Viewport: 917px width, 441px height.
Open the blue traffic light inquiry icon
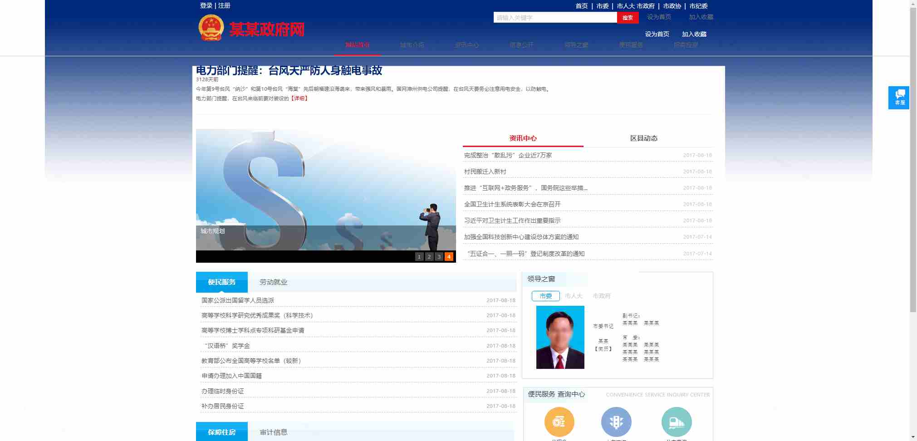tap(616, 422)
